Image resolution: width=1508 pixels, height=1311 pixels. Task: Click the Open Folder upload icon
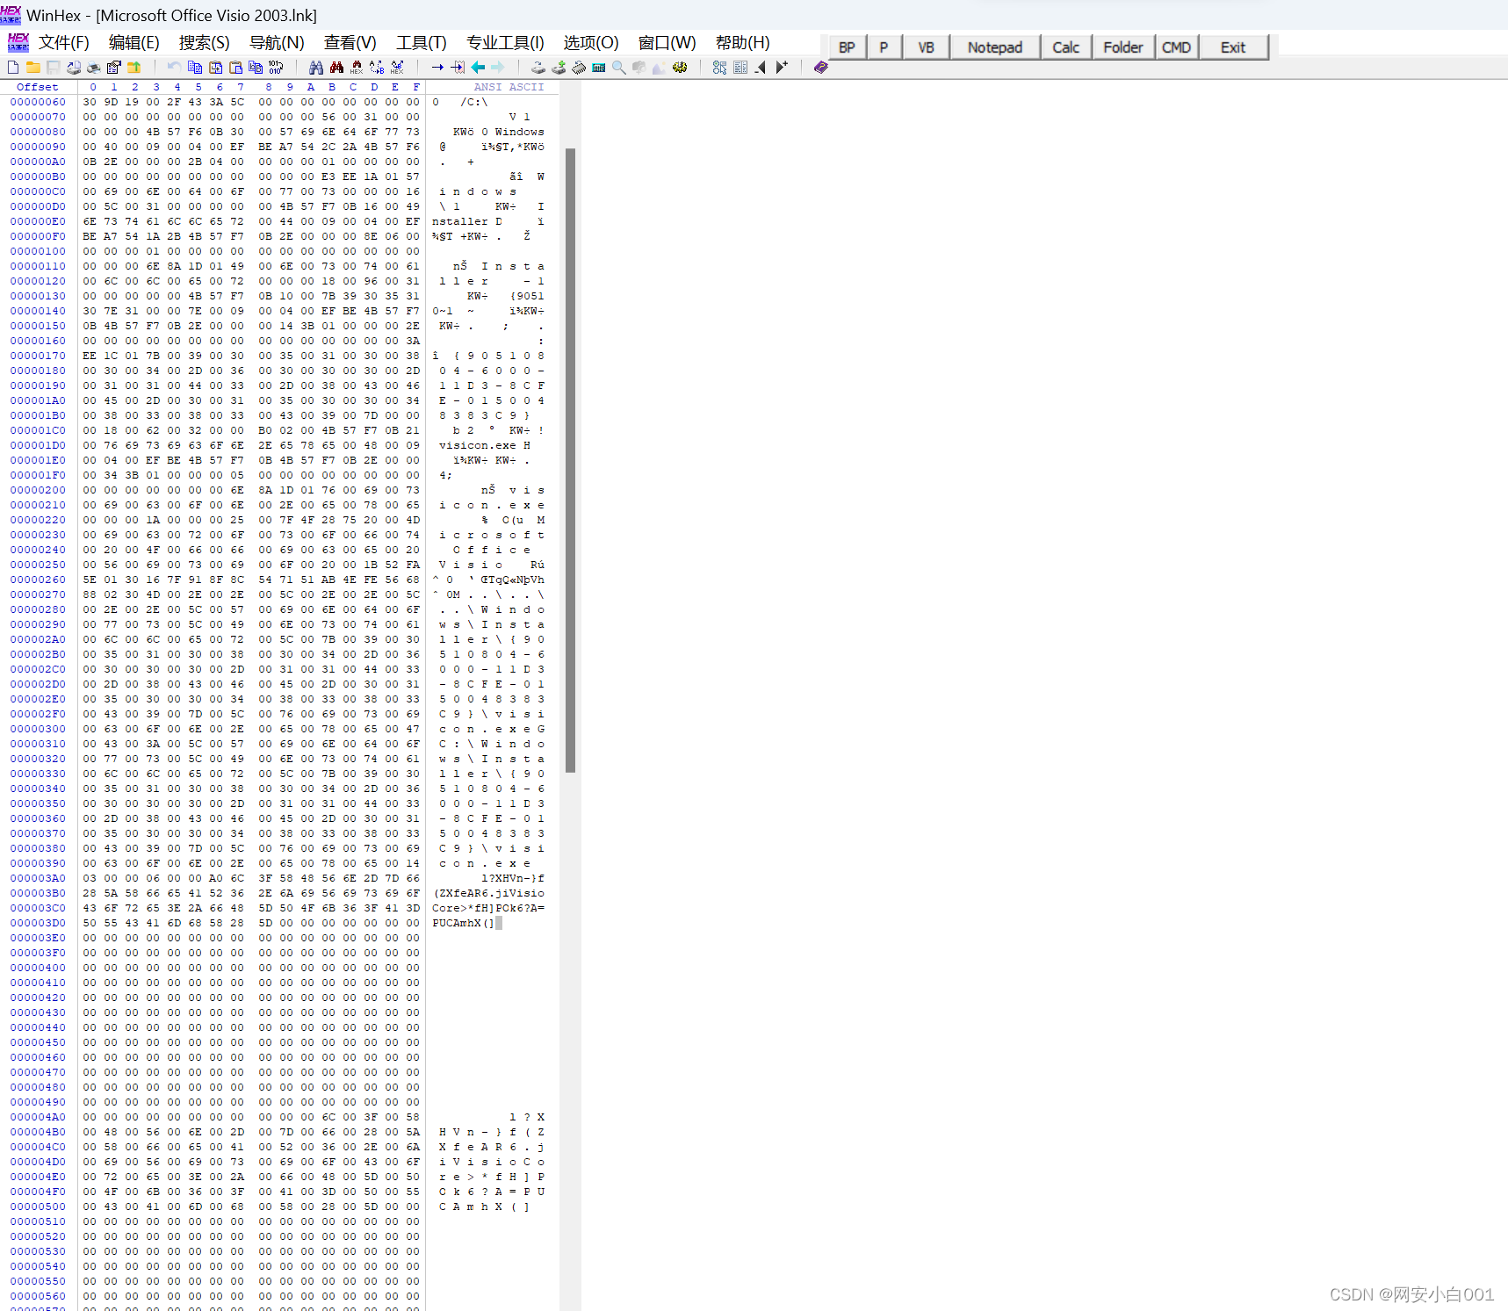[x=133, y=68]
